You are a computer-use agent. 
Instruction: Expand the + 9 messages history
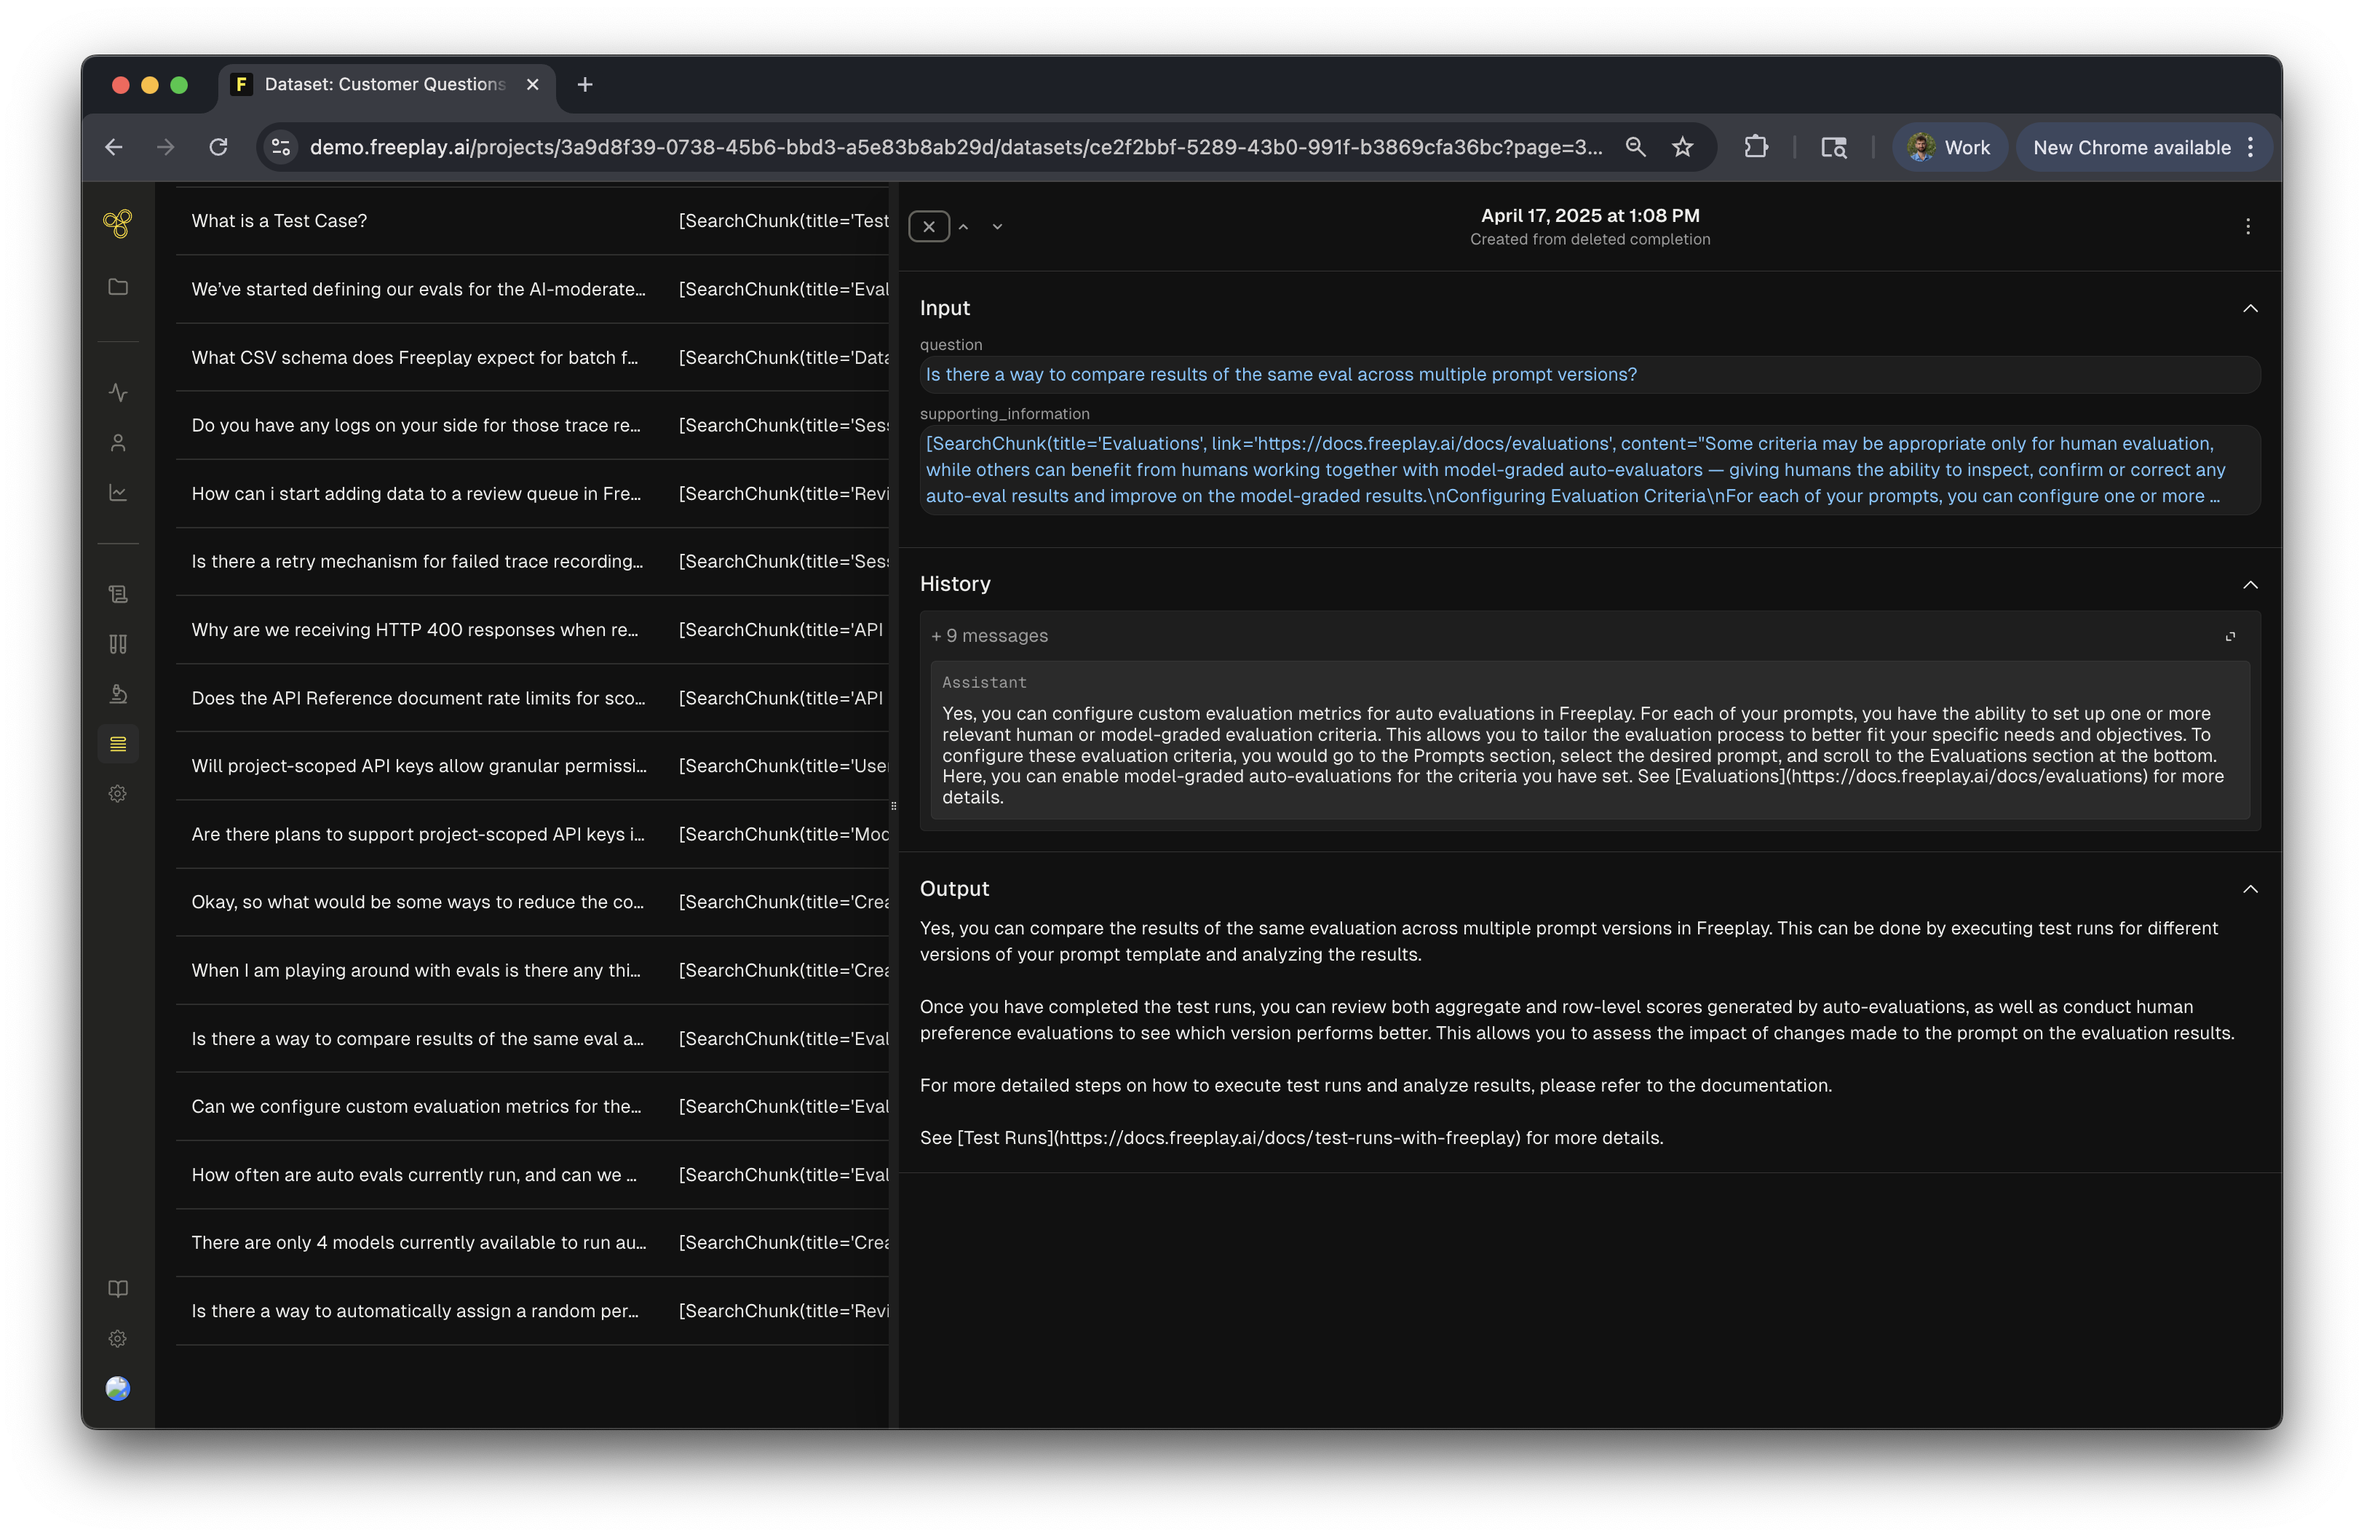click(x=989, y=635)
